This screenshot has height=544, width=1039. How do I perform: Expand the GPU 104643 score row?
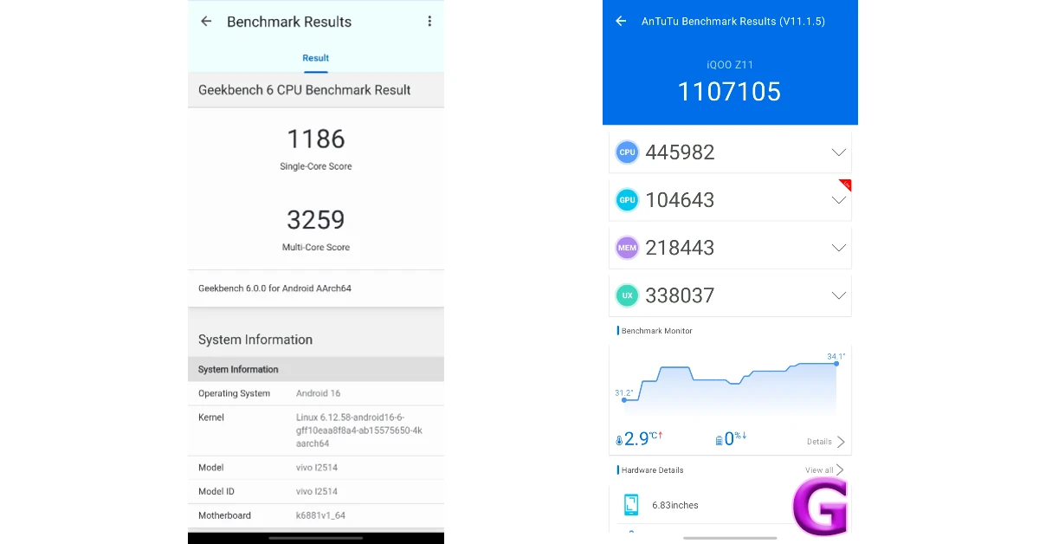coord(838,200)
